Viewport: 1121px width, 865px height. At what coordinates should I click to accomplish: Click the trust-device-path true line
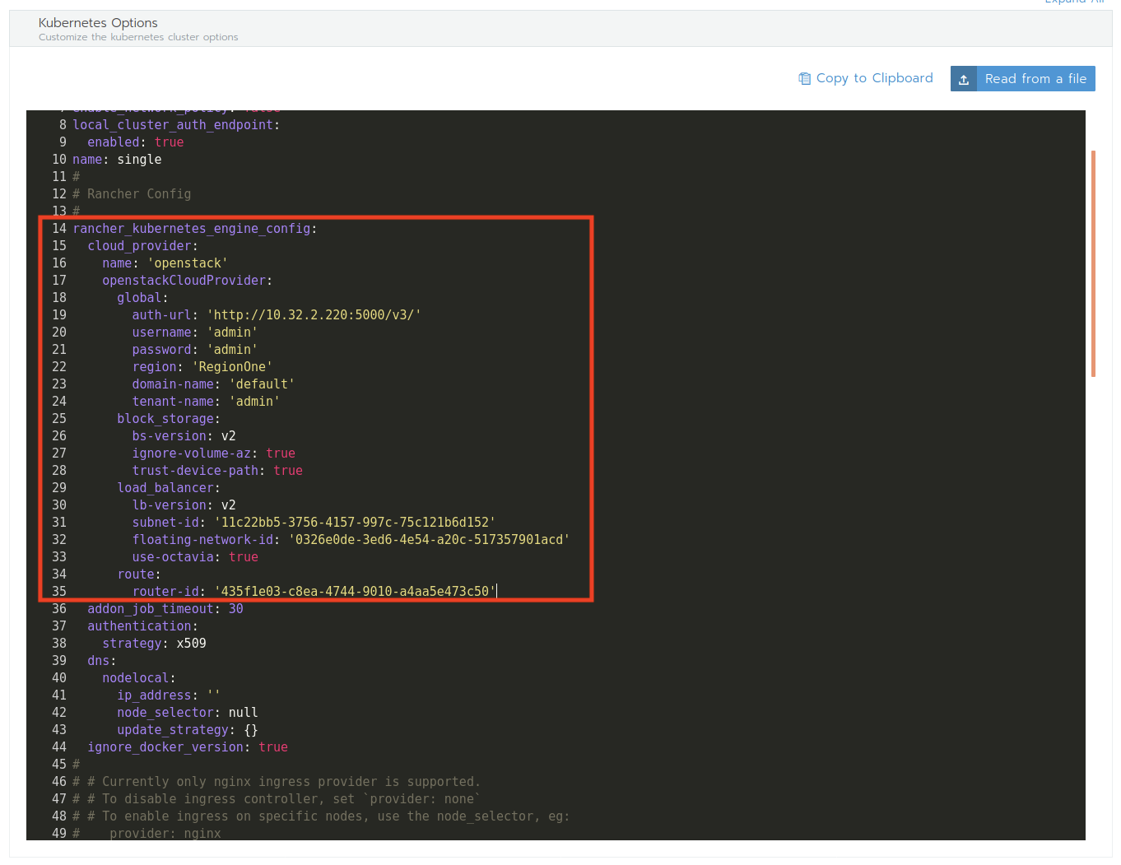click(x=217, y=471)
